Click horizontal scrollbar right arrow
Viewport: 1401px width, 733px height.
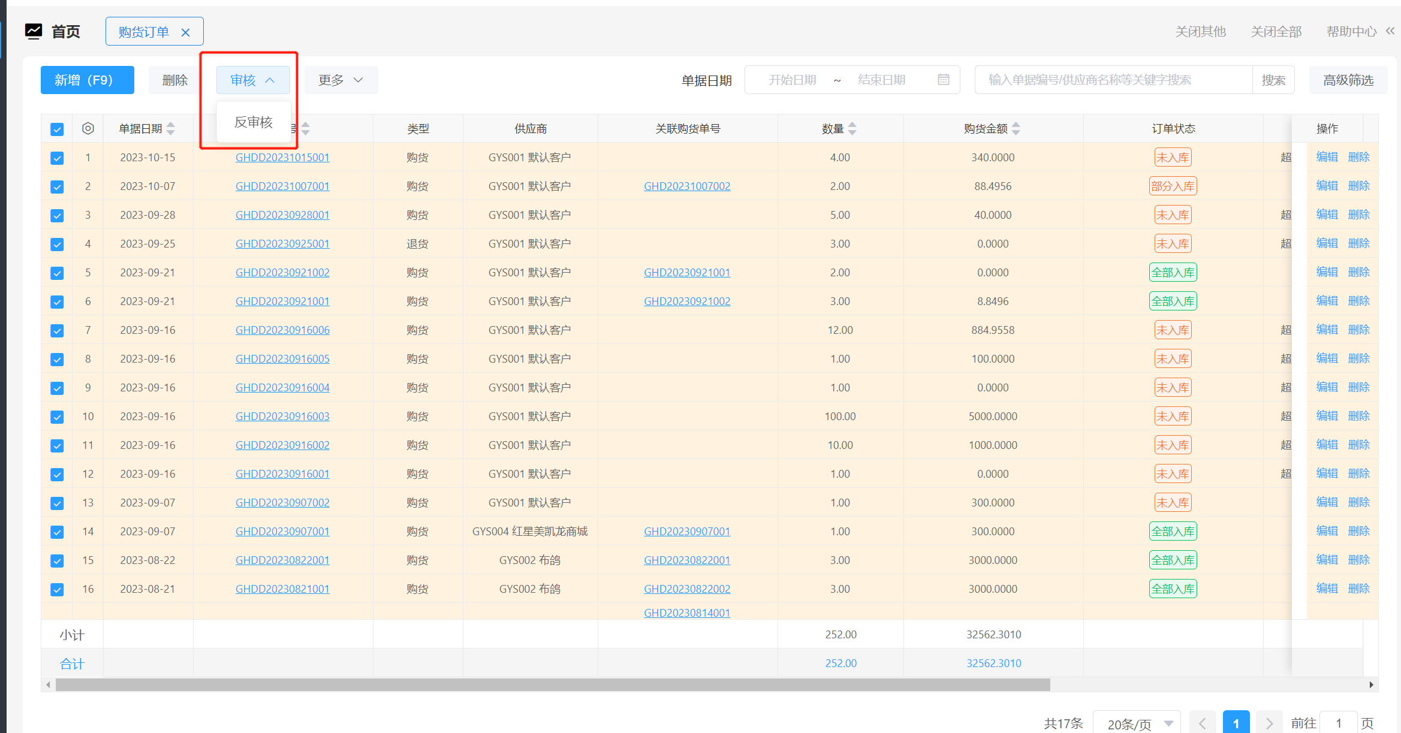[1371, 684]
